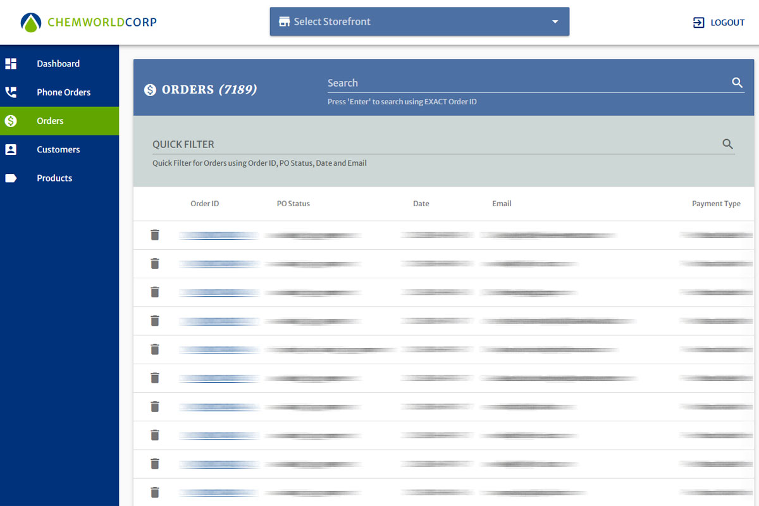Click trash icon in fifth order row
759x506 pixels.
(x=155, y=349)
